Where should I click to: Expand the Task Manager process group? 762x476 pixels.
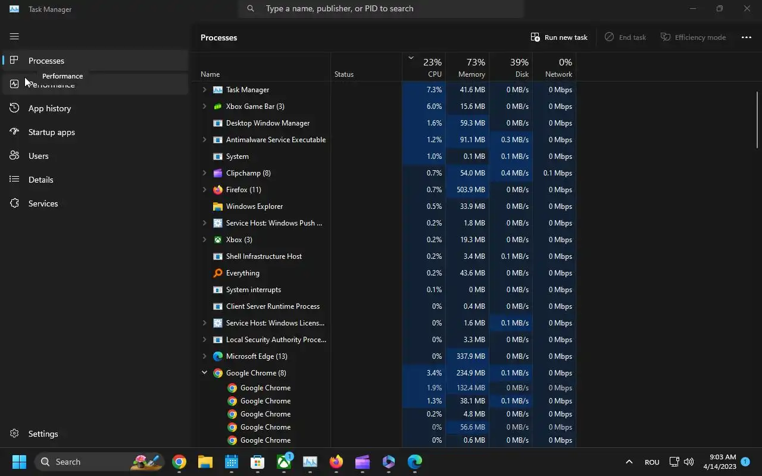[x=204, y=90]
